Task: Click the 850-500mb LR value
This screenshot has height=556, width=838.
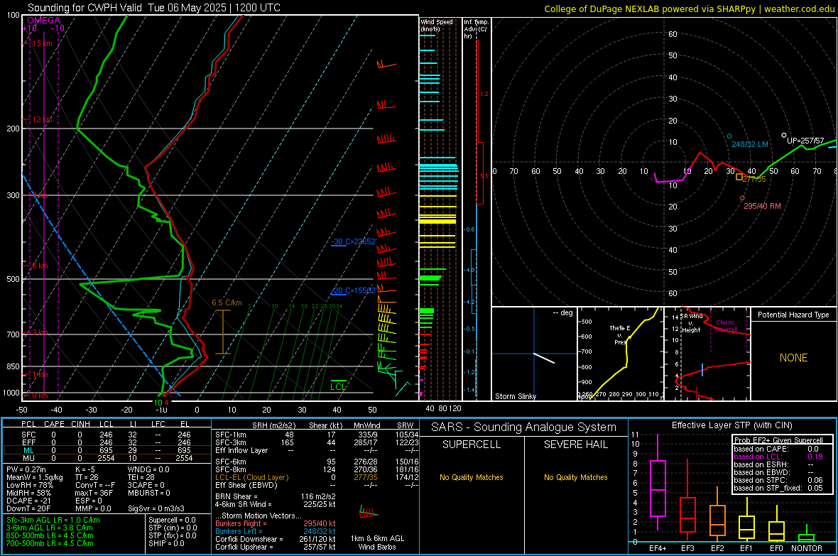Action: coord(50,535)
